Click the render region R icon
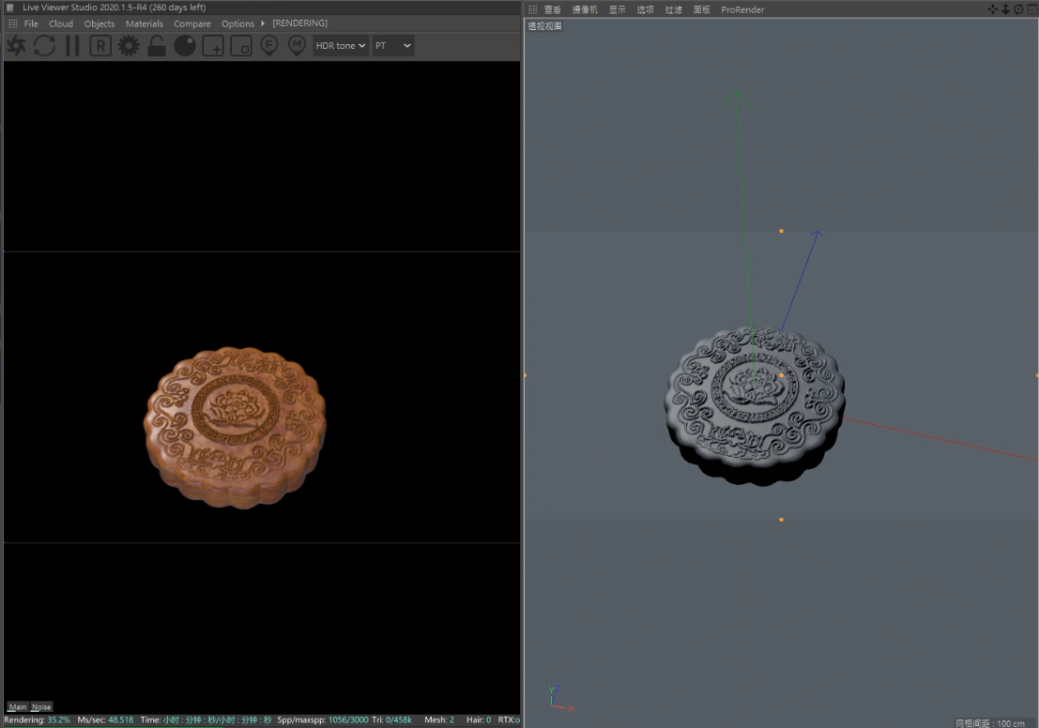The width and height of the screenshot is (1039, 728). tap(100, 46)
